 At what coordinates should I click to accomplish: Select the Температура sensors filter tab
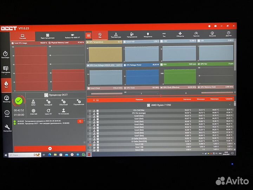coord(116,35)
